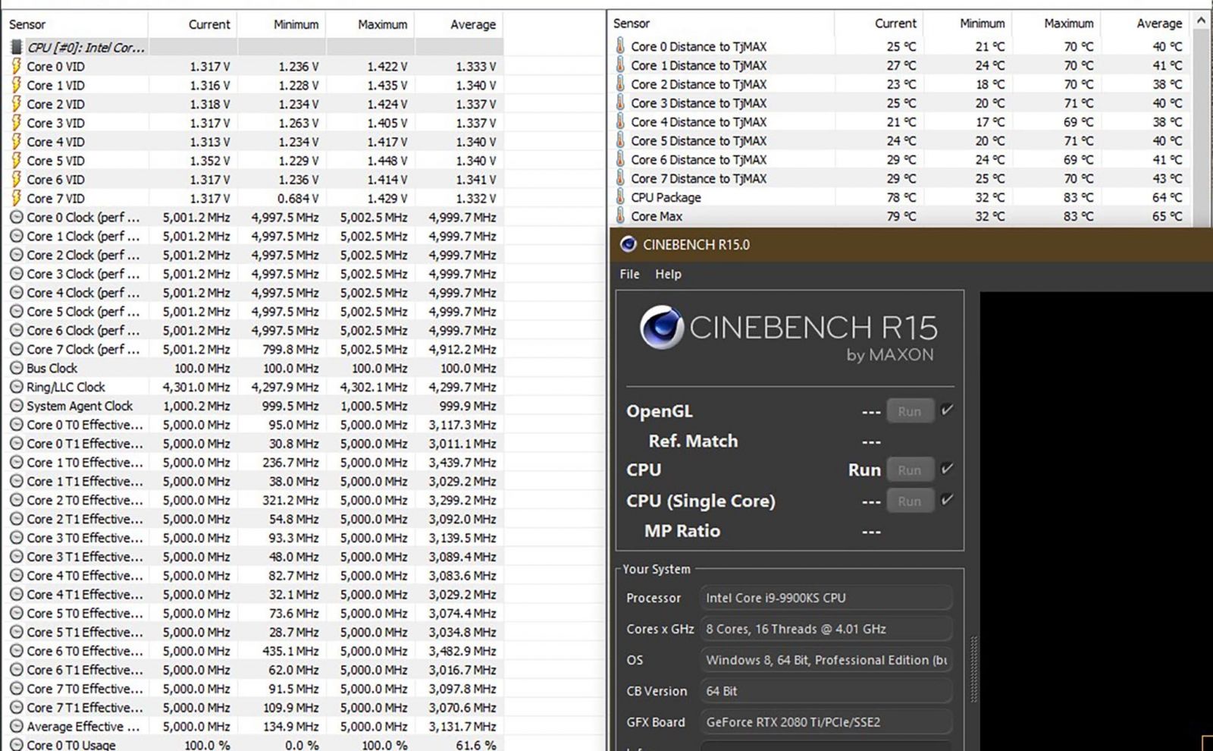Toggle the CPU (Single Core) checkmark
Image resolution: width=1213 pixels, height=751 pixels.
tap(947, 500)
